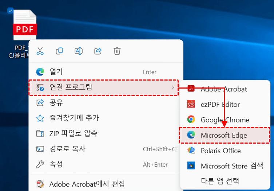The image size is (274, 191).
Task: Click the Delete trash can icon
Action: 117,51
